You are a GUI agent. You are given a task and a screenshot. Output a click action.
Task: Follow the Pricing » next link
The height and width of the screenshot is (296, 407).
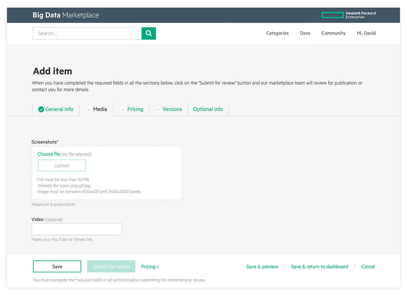(x=150, y=267)
